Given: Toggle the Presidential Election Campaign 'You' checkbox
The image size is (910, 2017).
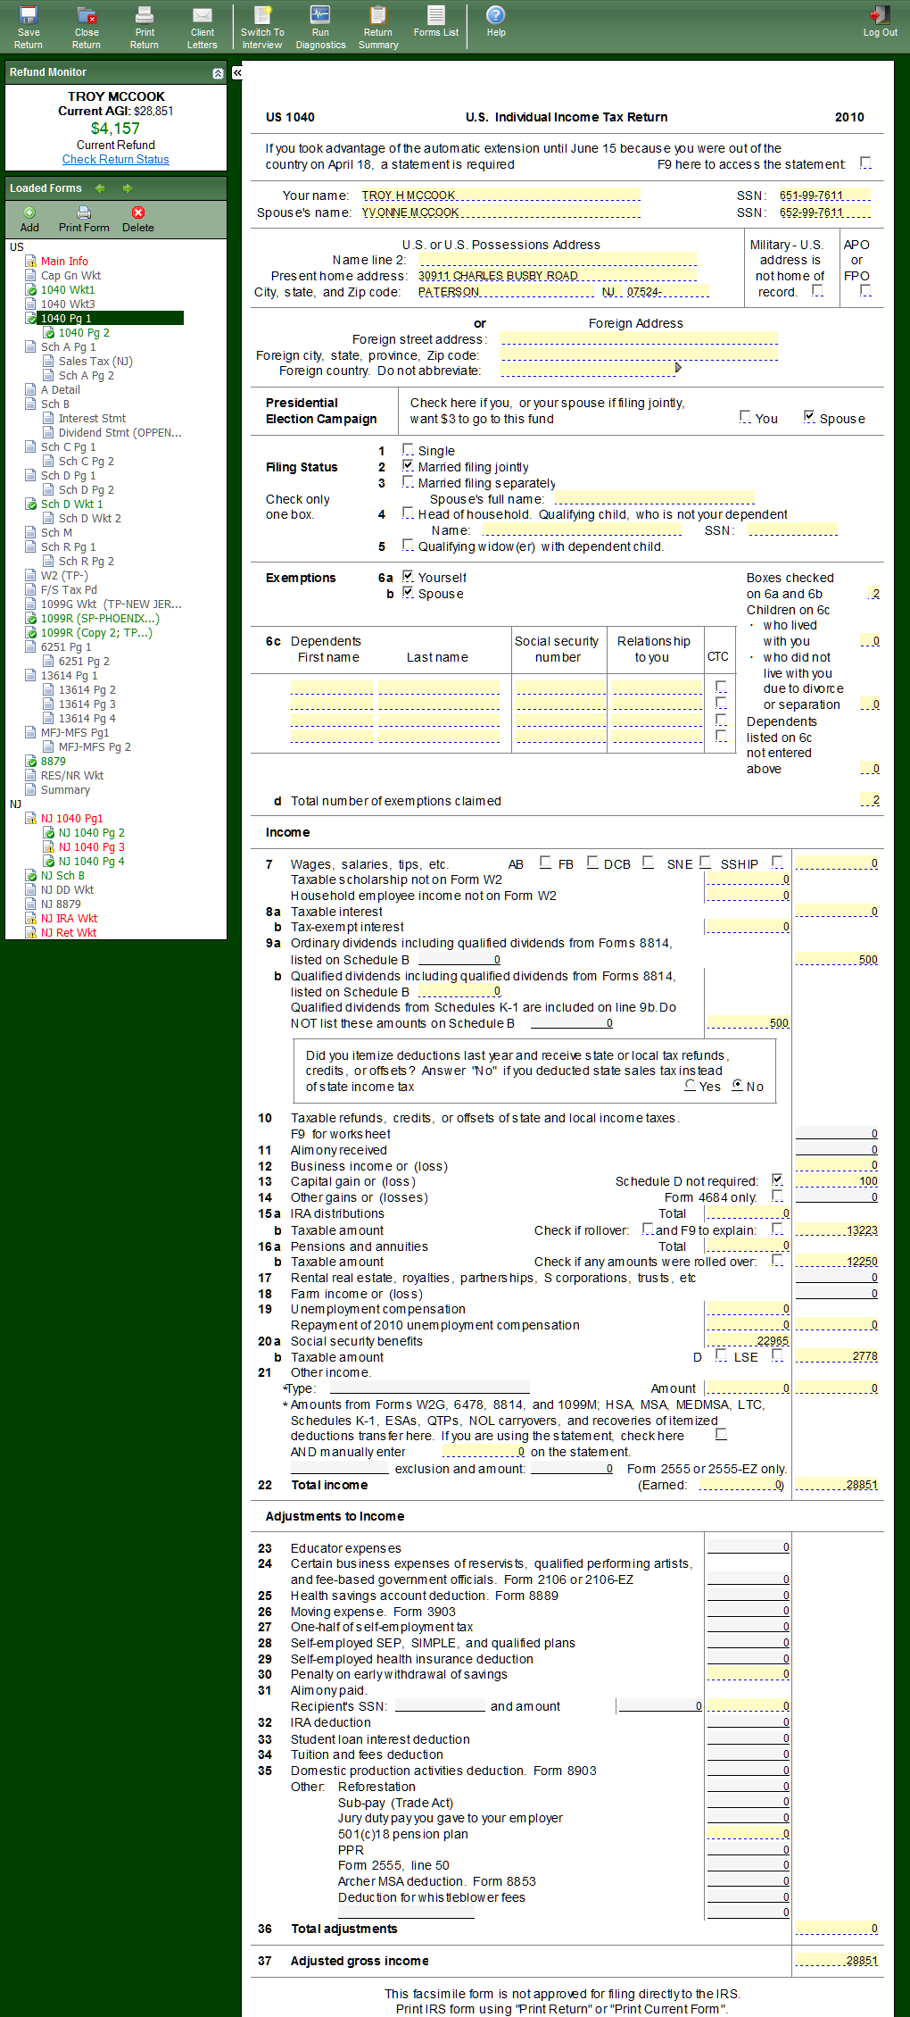Looking at the screenshot, I should 745,417.
